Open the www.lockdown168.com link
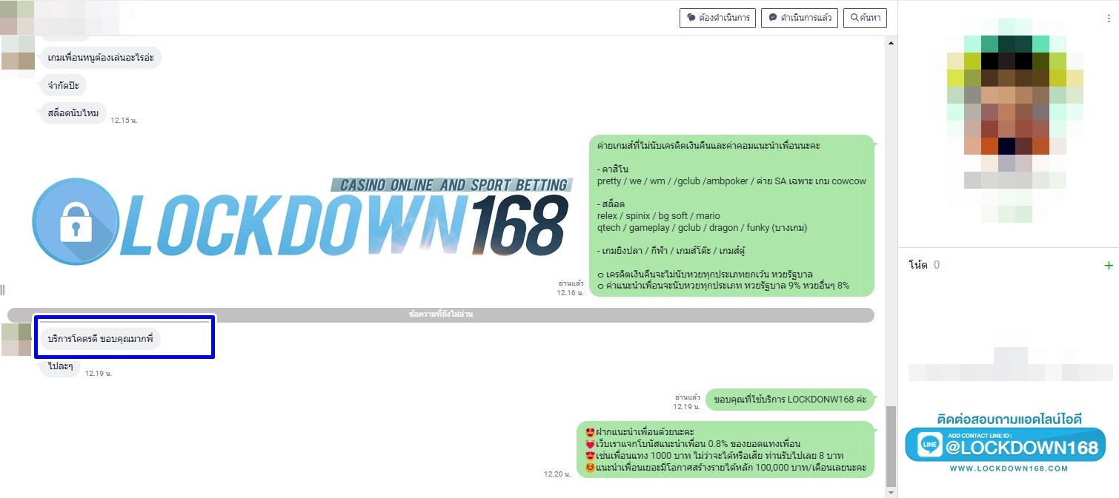Image resolution: width=1119 pixels, height=498 pixels. click(x=1009, y=468)
